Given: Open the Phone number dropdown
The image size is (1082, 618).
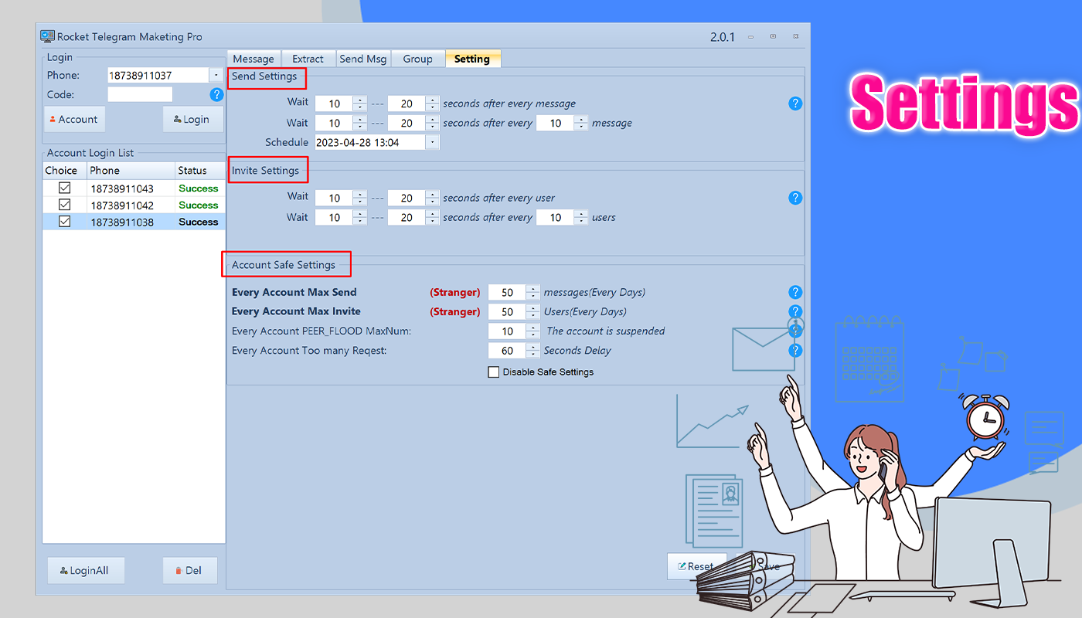Looking at the screenshot, I should tap(216, 75).
